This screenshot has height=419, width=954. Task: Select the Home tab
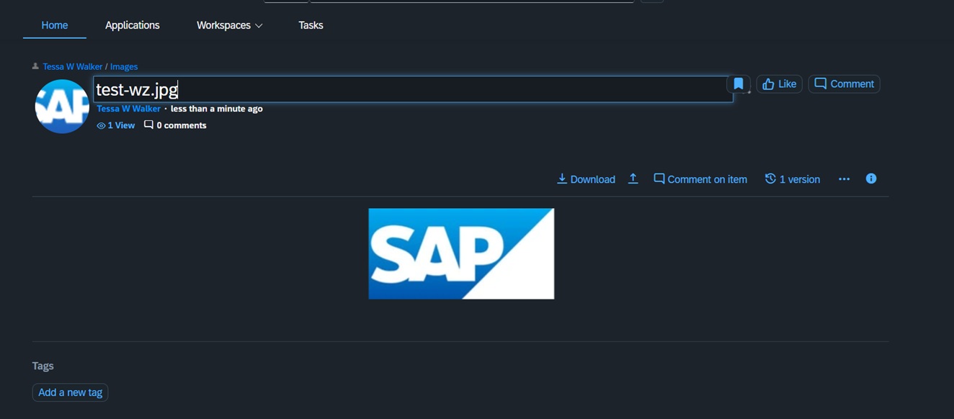click(x=55, y=25)
